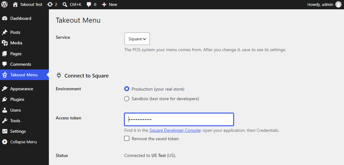Check the Remove the saved token box
344x165 pixels.
click(x=127, y=138)
